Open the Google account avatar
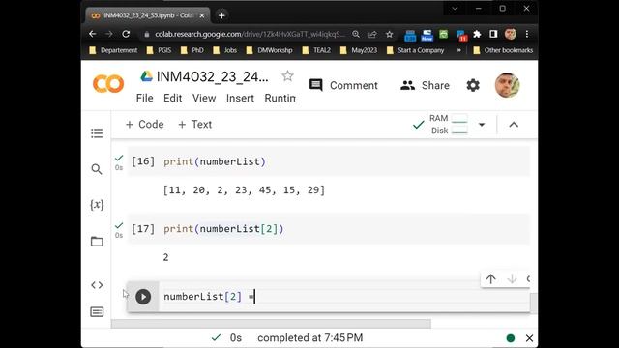Viewport: 619px width, 348px height. point(507,85)
